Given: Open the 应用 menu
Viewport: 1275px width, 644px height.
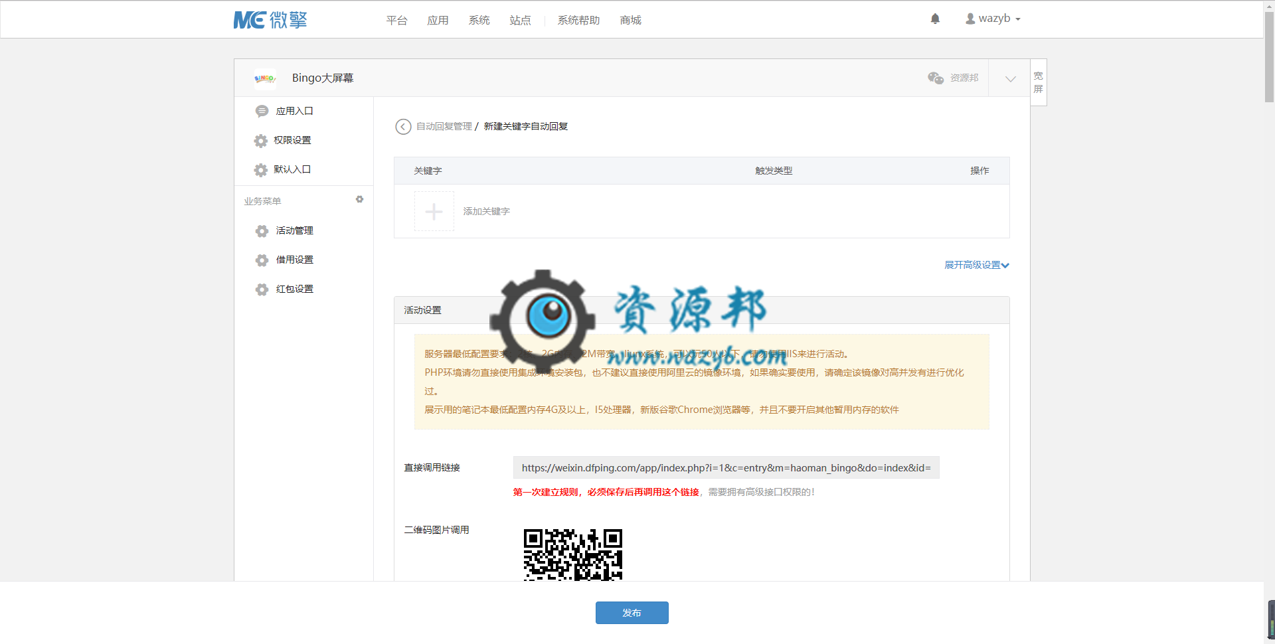Looking at the screenshot, I should tap(438, 21).
